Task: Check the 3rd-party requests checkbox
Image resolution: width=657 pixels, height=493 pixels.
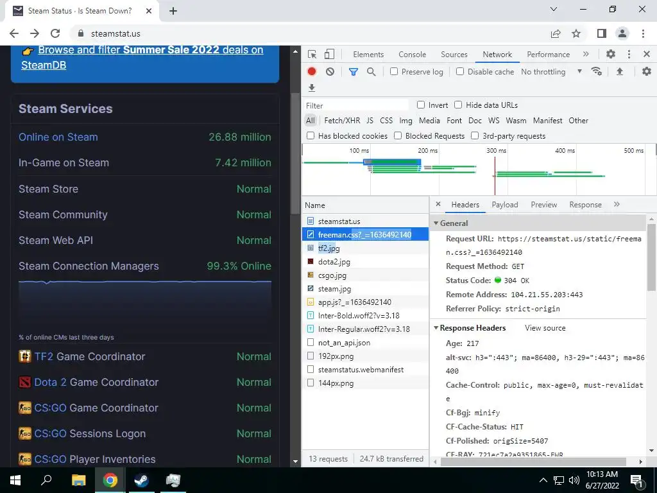Action: (475, 135)
